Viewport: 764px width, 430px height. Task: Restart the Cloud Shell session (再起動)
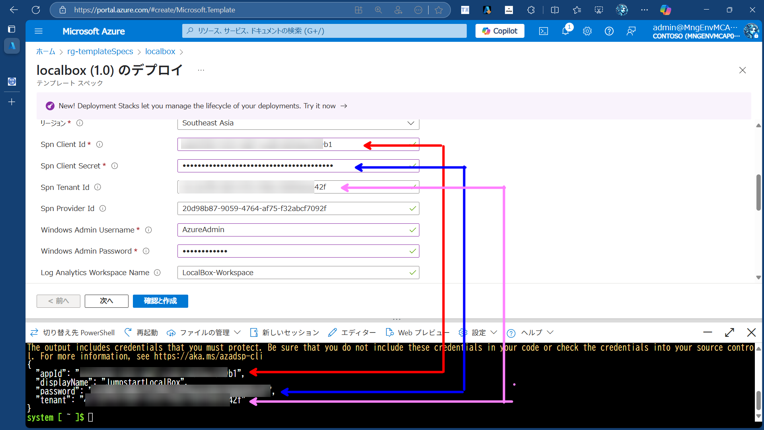(140, 332)
